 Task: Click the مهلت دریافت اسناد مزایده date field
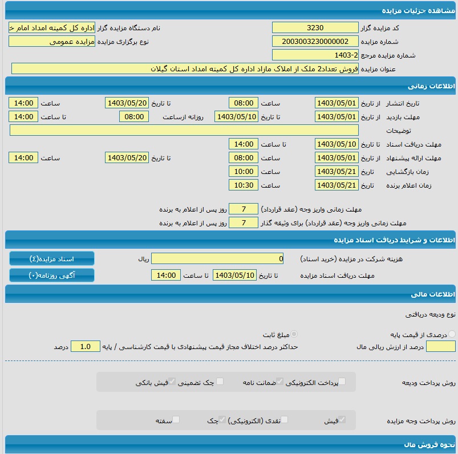pyautogui.click(x=235, y=275)
